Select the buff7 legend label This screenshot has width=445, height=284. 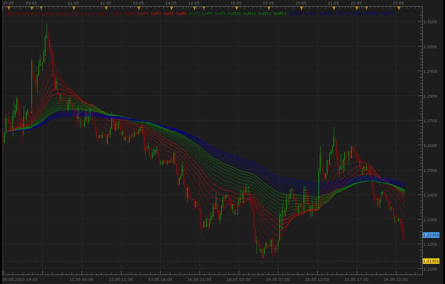[x=194, y=14]
